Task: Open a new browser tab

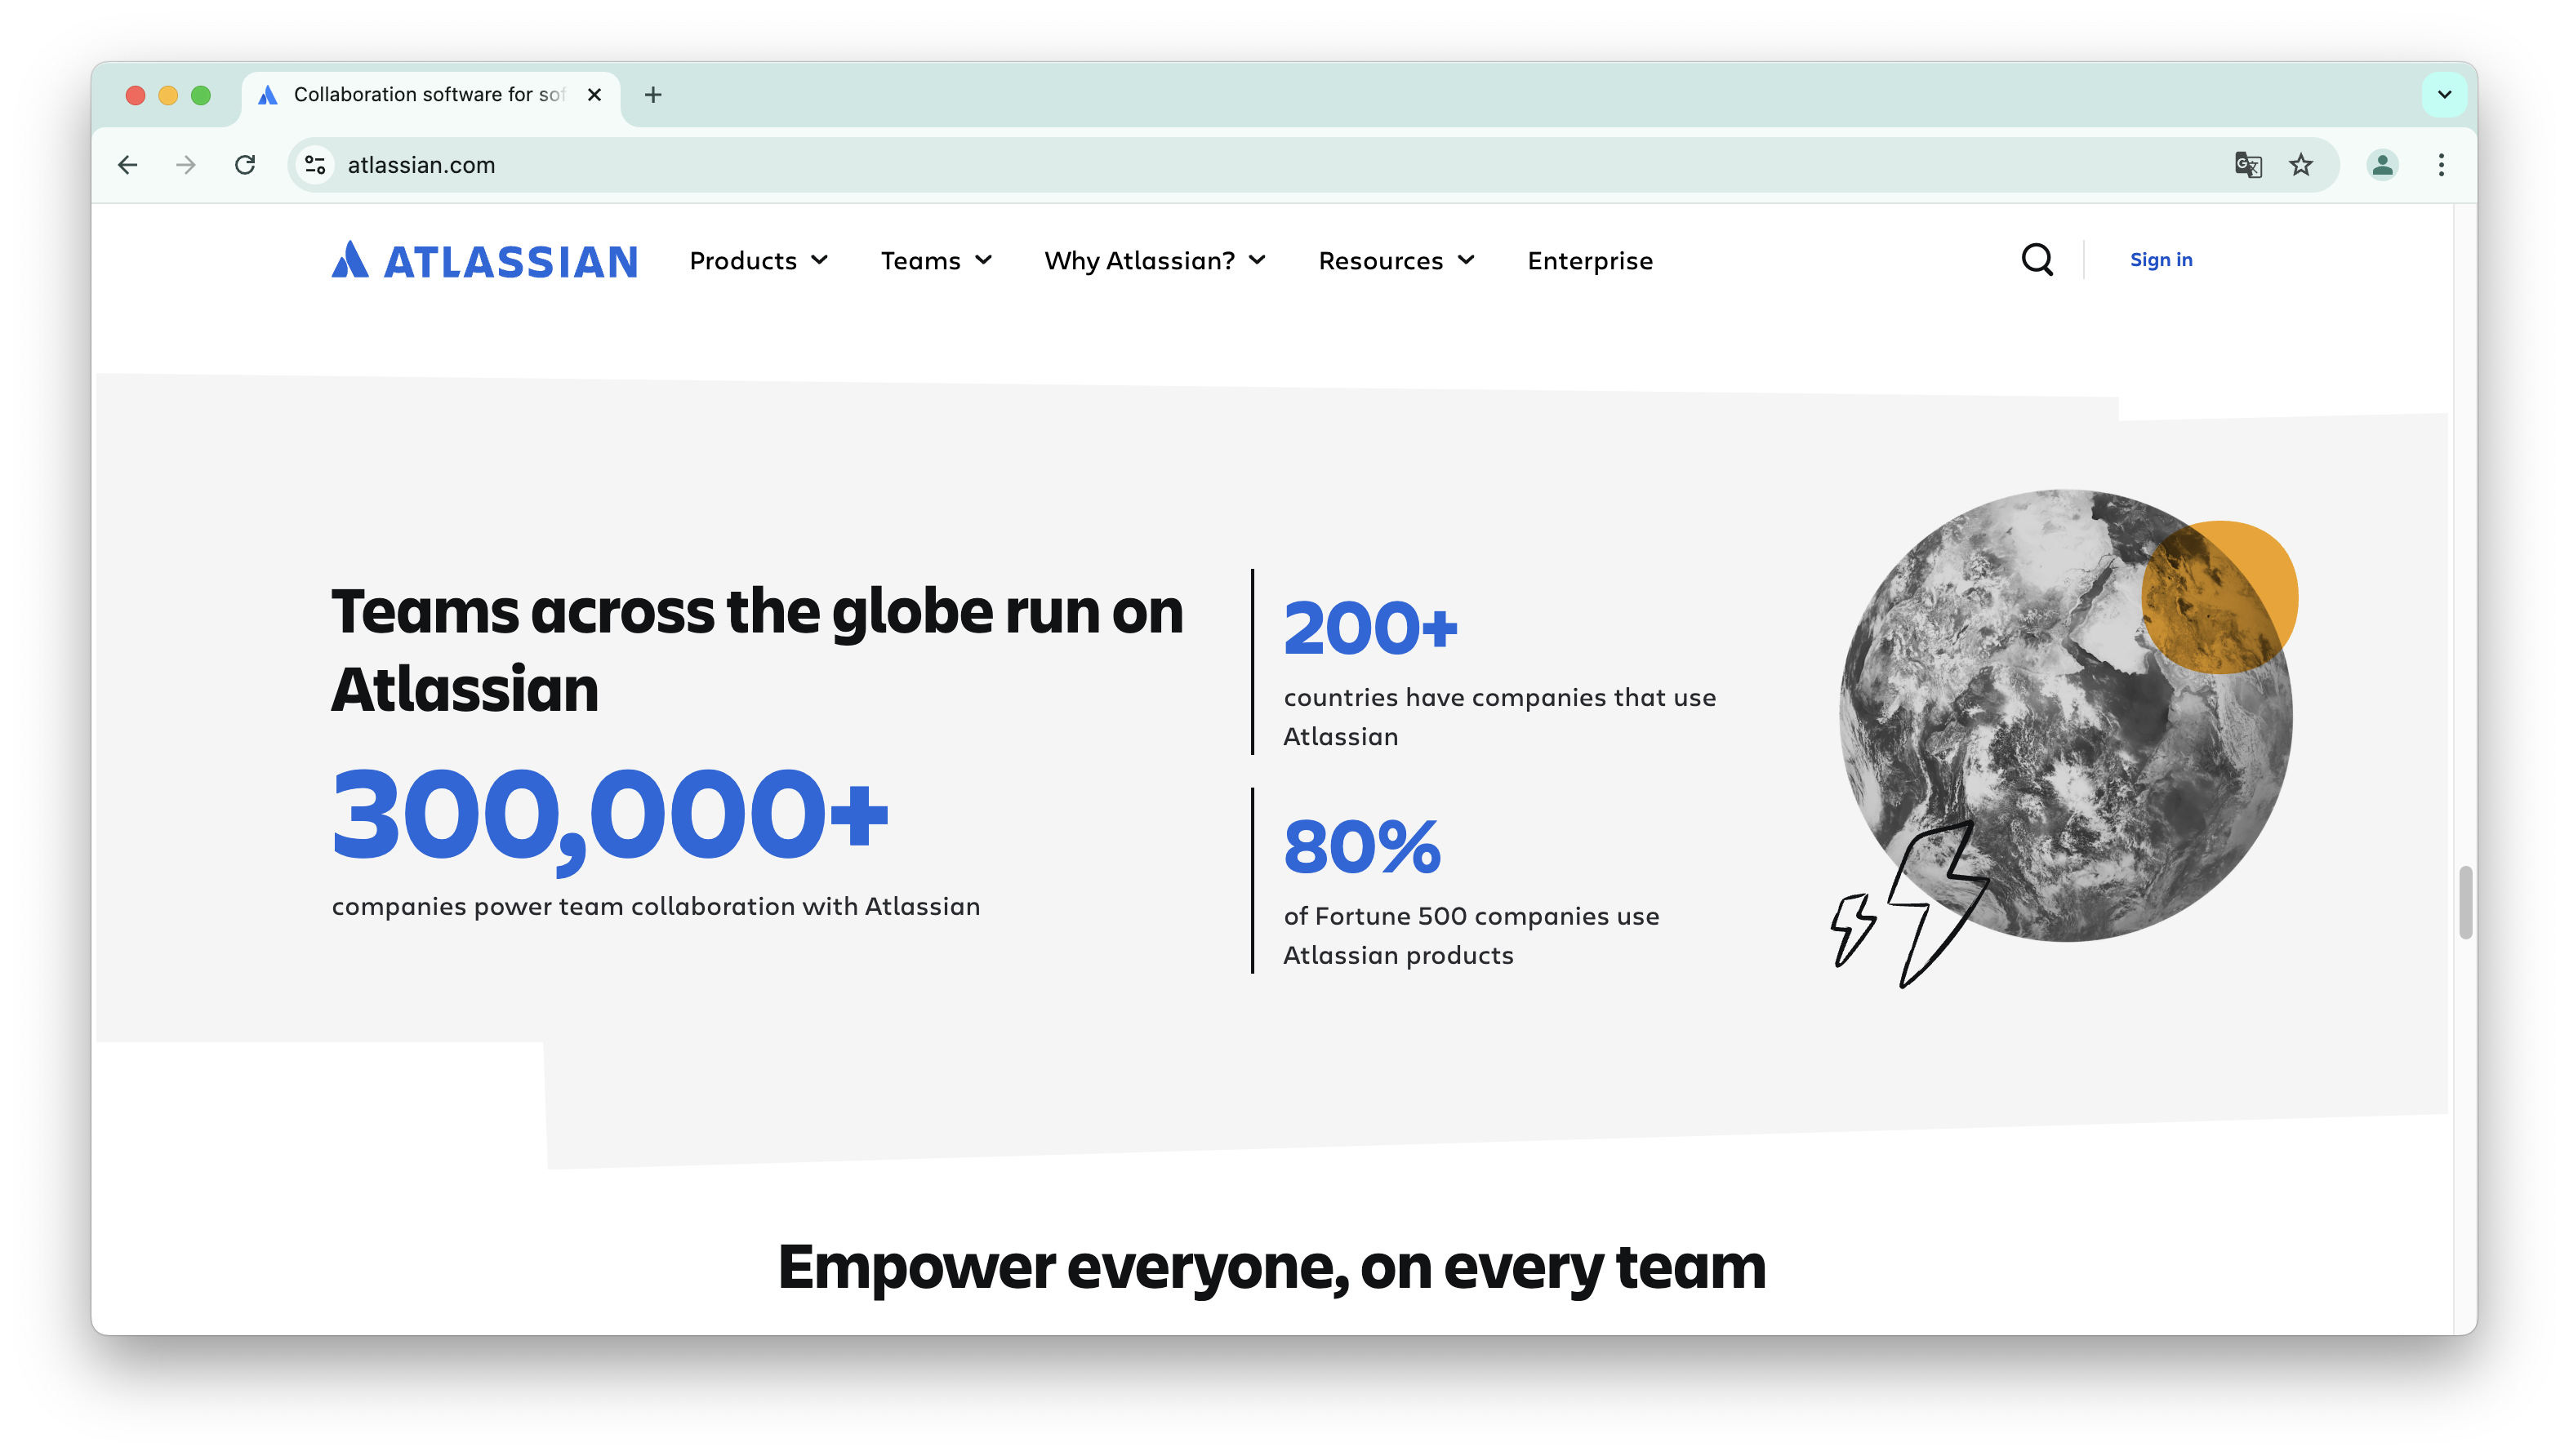Action: [653, 95]
